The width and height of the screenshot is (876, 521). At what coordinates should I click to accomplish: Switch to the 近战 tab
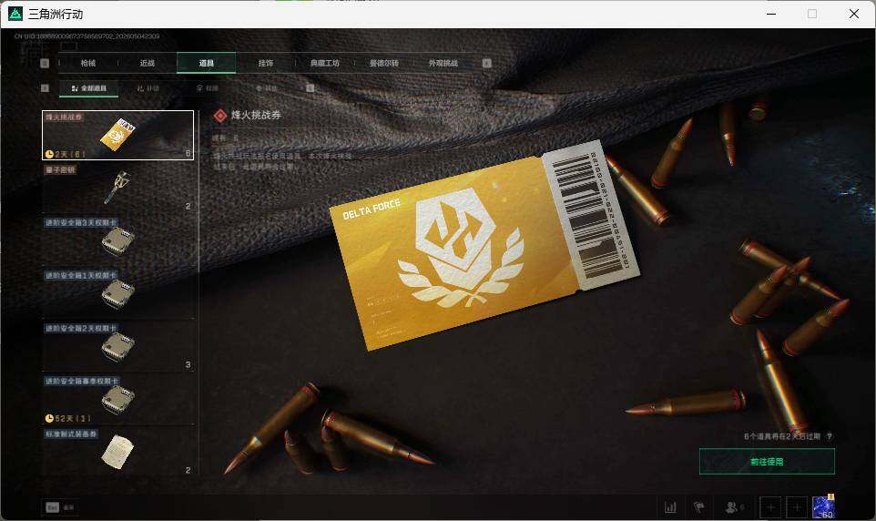click(x=147, y=63)
